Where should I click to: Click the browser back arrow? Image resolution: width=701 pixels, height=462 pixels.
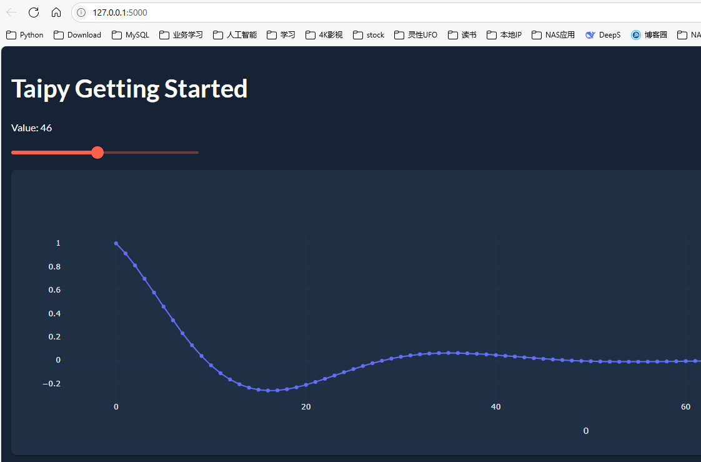point(12,13)
